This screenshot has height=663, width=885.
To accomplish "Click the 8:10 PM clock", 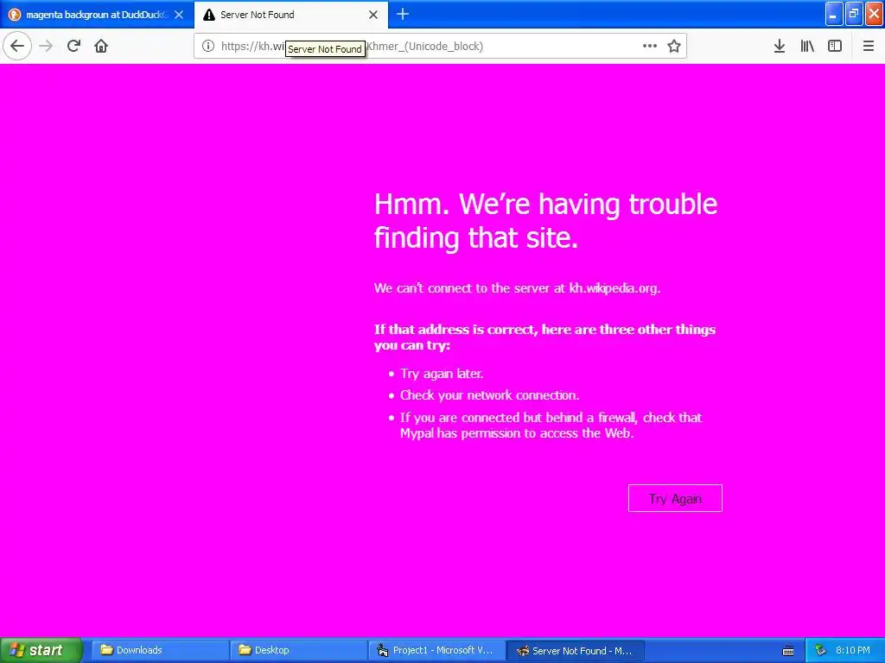I will coord(852,650).
